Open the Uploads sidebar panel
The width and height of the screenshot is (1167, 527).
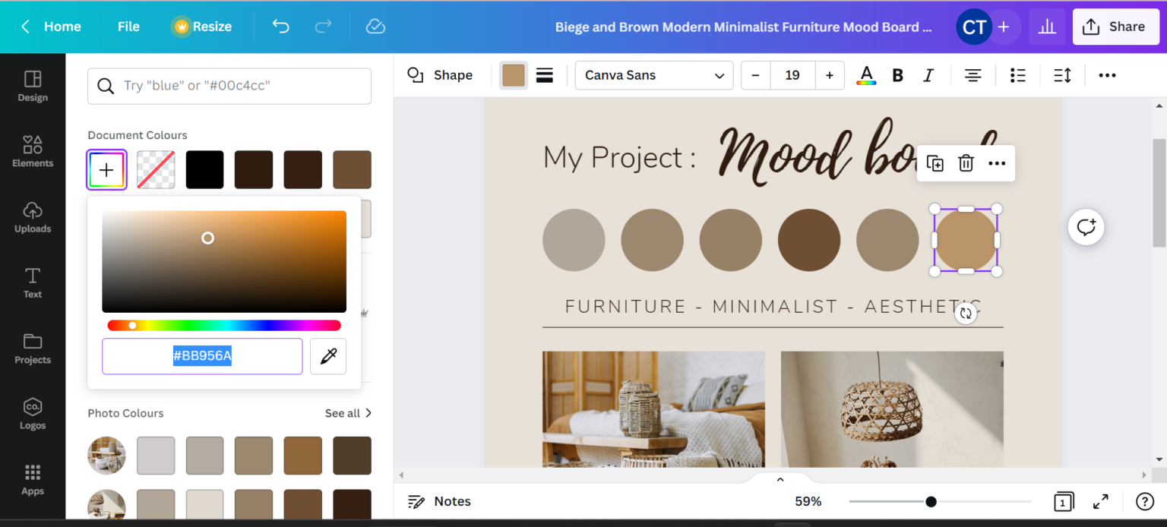(x=33, y=217)
